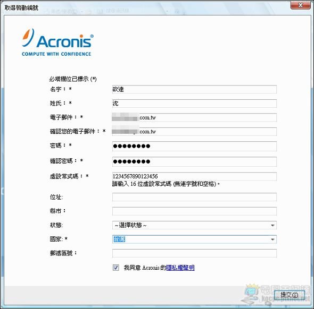Click the 密碼 password field
Screen dimensions: 314x309
(194, 146)
